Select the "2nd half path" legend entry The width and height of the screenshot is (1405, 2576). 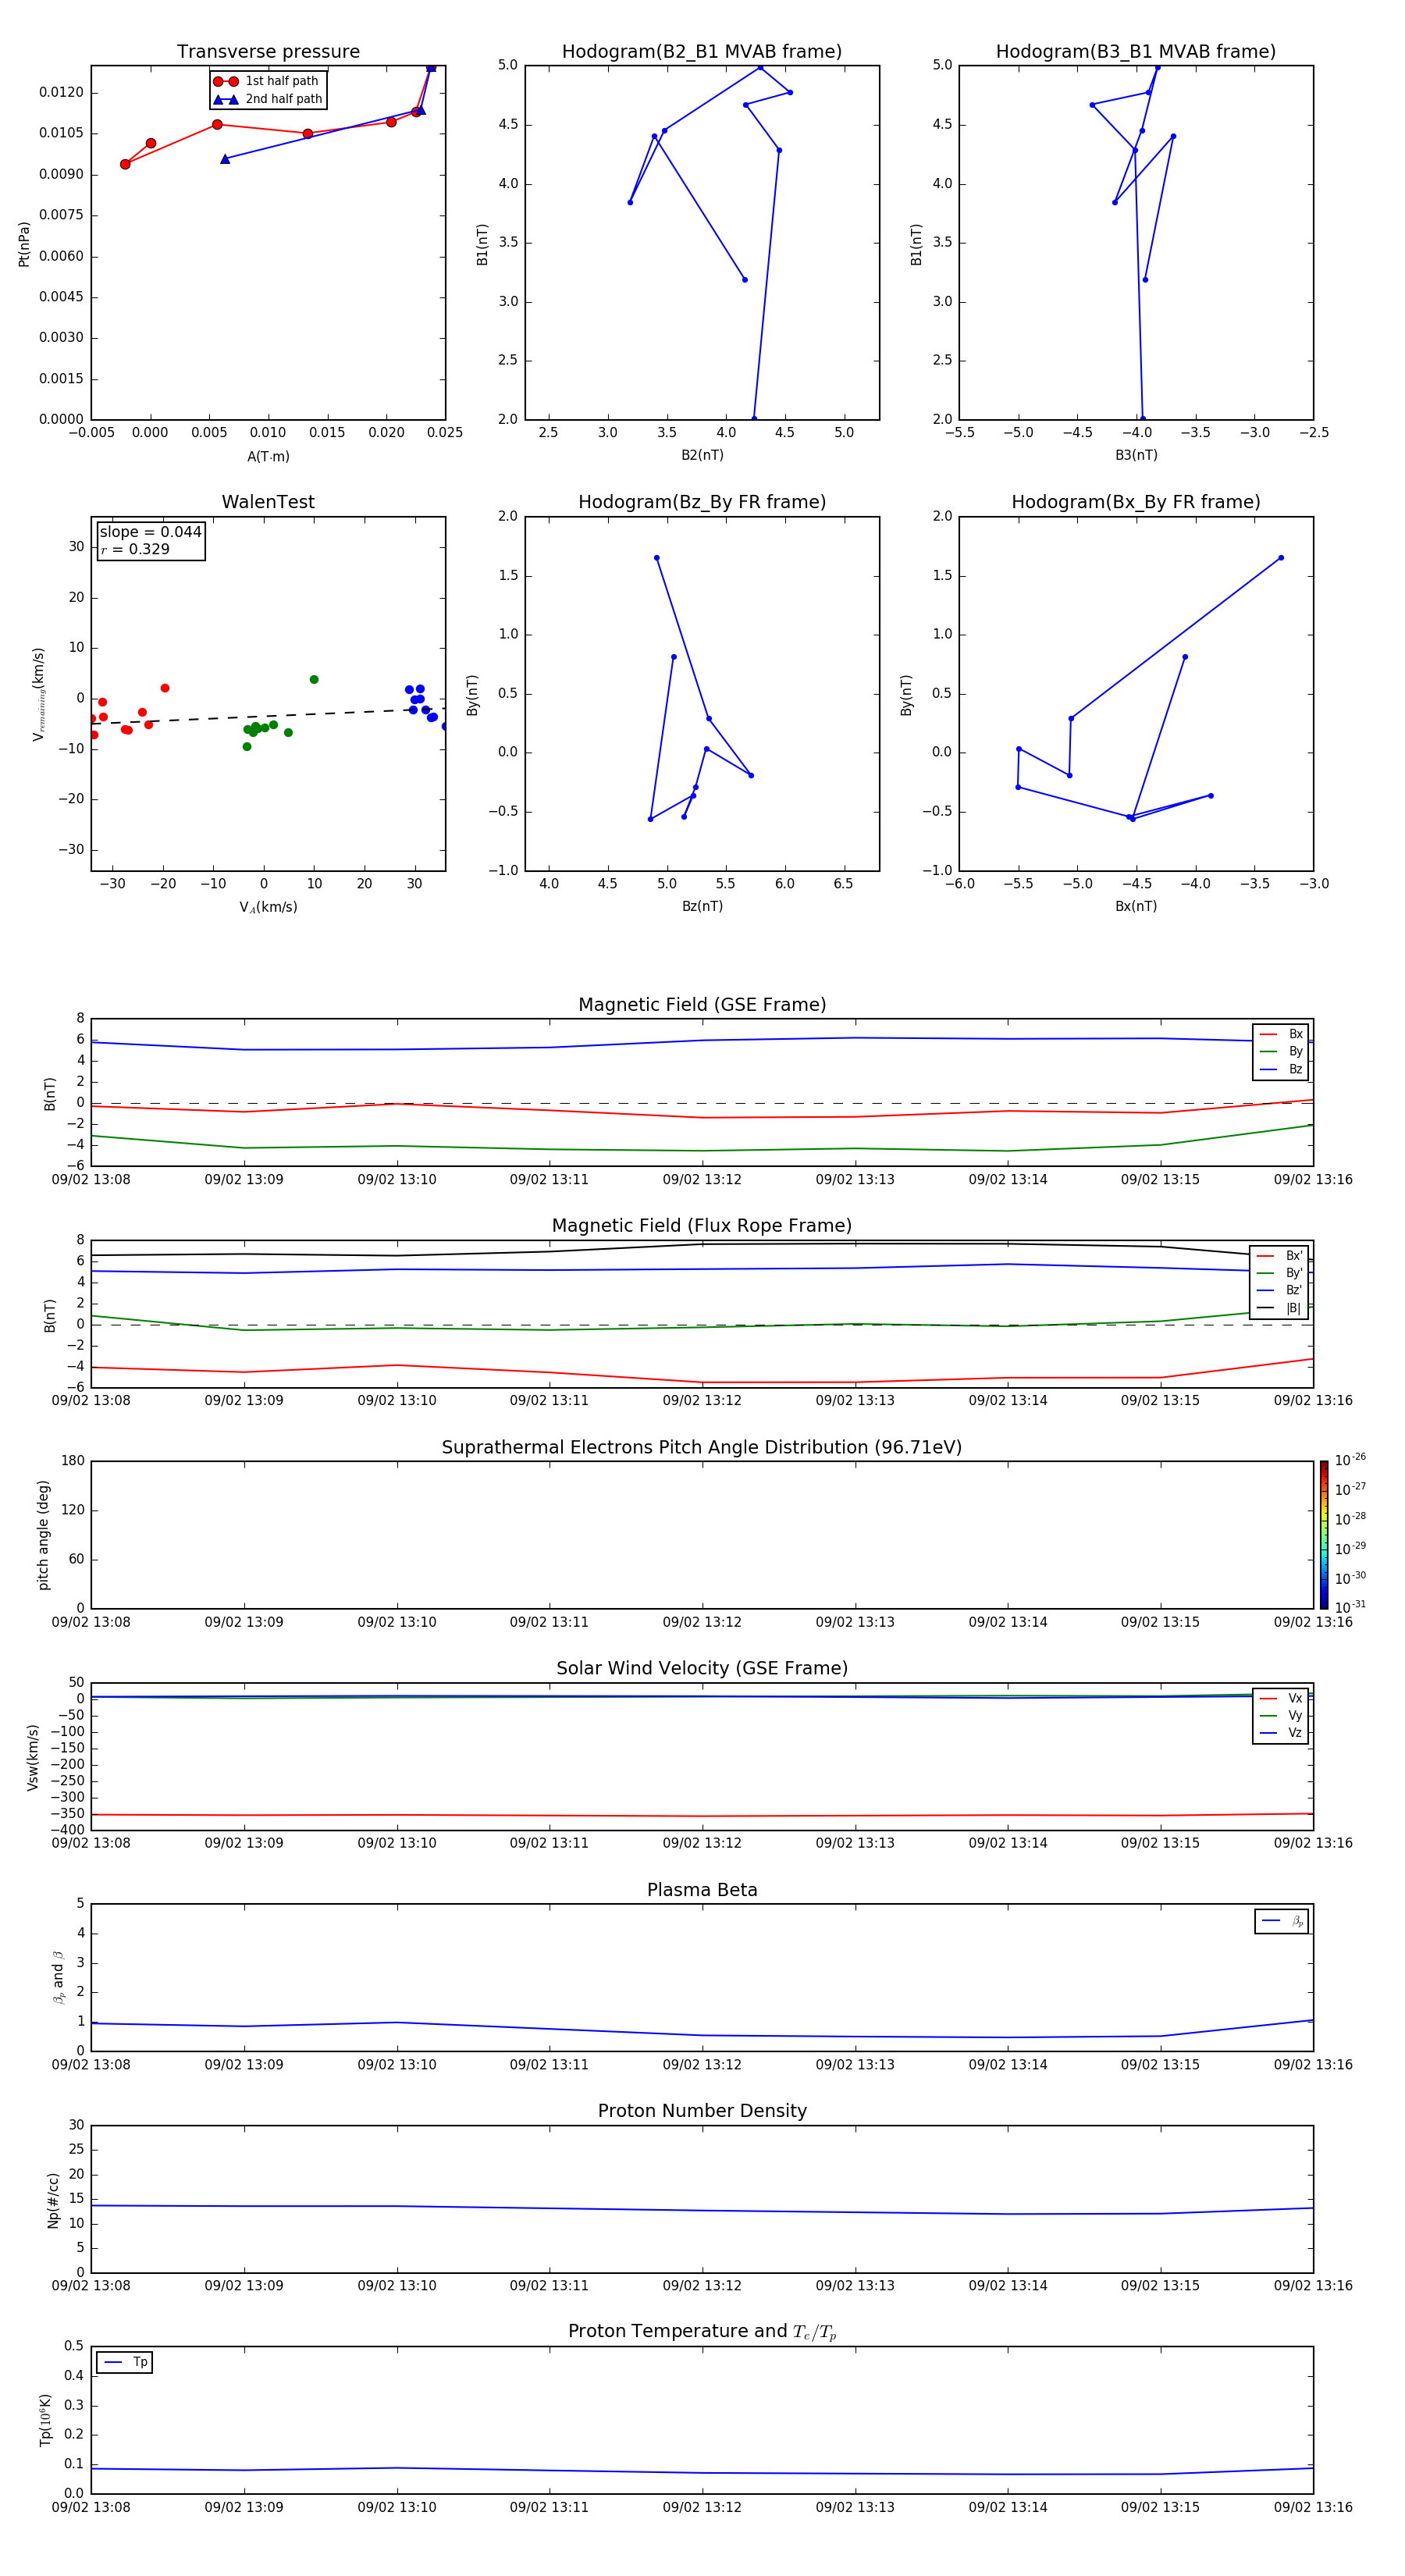(267, 99)
